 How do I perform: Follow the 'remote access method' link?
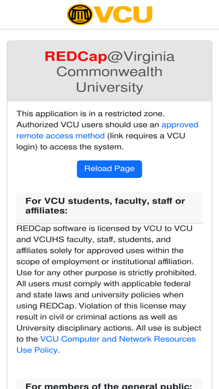[60, 136]
